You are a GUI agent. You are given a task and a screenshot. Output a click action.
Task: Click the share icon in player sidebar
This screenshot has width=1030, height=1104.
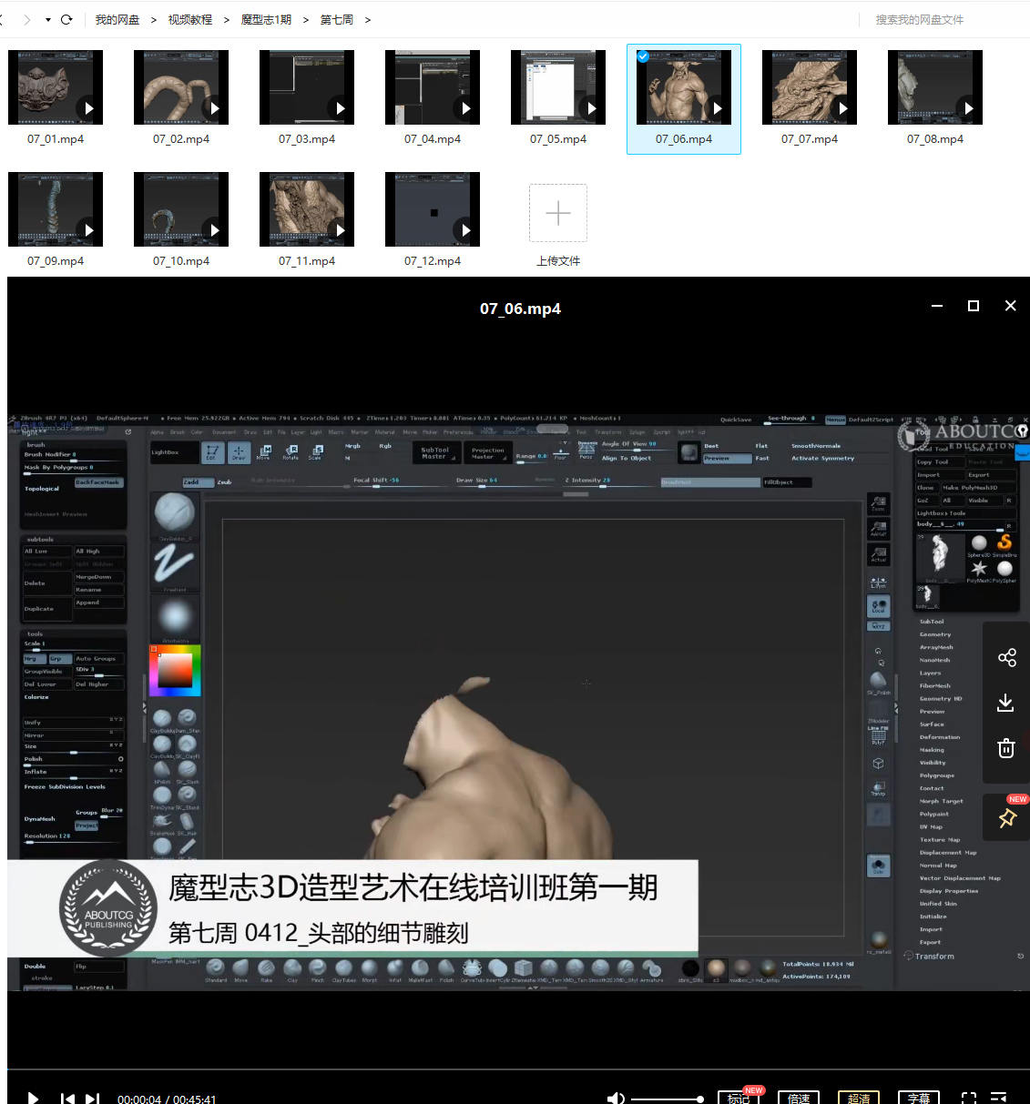[1006, 658]
